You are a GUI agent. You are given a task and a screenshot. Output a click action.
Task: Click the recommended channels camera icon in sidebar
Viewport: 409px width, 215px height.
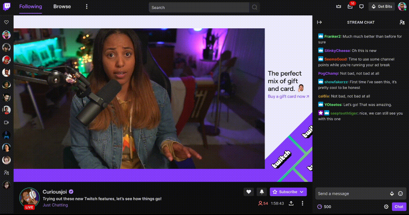[7, 123]
